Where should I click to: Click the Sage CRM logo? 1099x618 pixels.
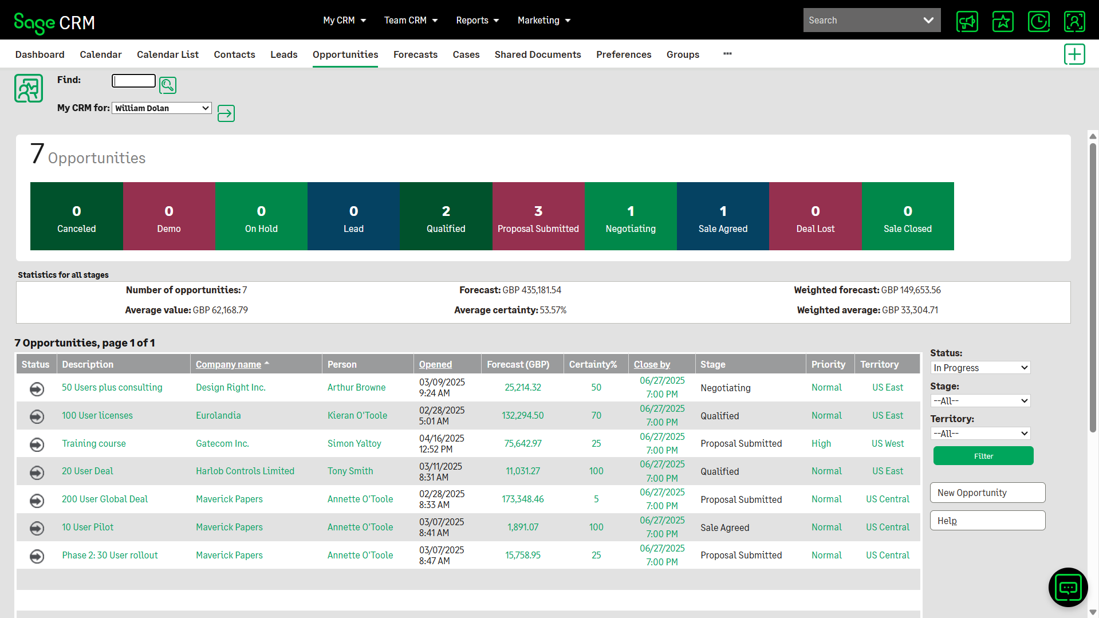[54, 22]
